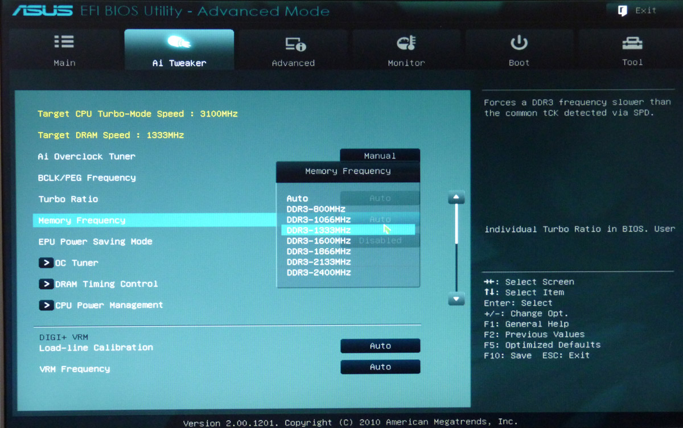This screenshot has width=683, height=428.
Task: Select EPU Power Saving Mode row
Action: 94,241
